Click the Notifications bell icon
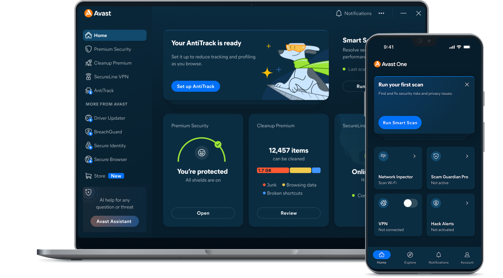This screenshot has width=503, height=278. pyautogui.click(x=338, y=13)
